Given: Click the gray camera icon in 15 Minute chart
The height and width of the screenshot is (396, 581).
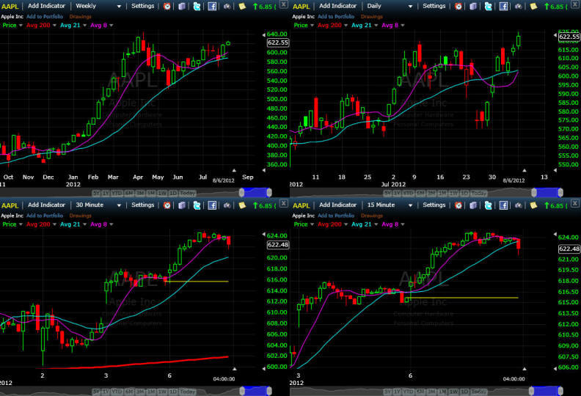Looking at the screenshot, I should [518, 205].
